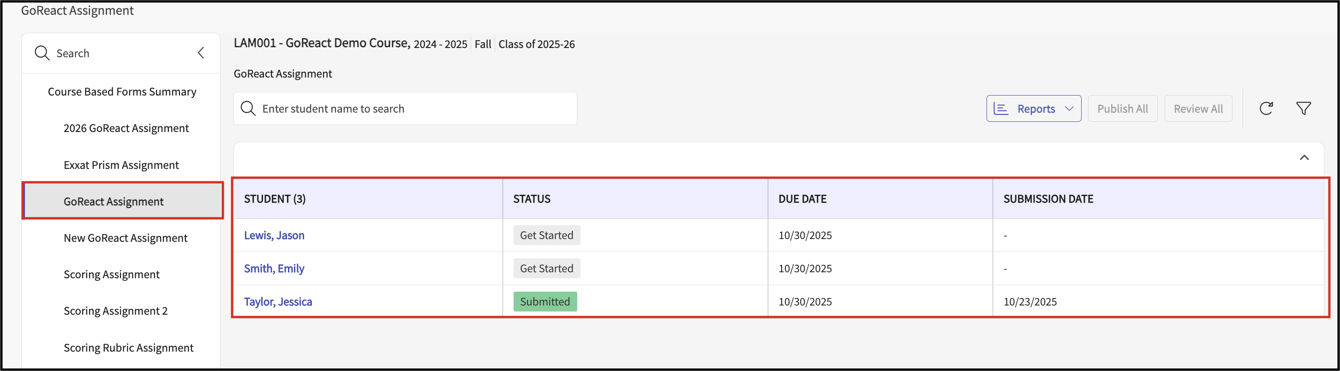
Task: Open Taylor, Jessica student link
Action: coord(278,302)
